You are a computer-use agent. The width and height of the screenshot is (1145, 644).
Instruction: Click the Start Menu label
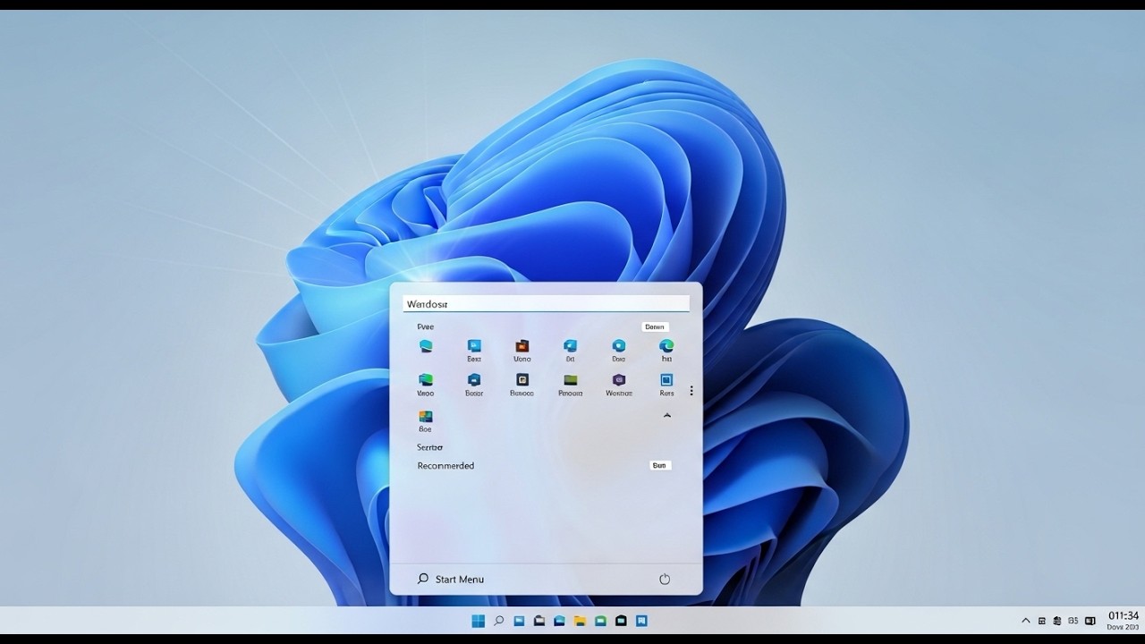pos(460,580)
